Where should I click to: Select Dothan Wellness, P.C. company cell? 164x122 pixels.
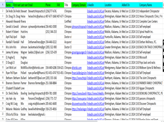tap(151, 42)
